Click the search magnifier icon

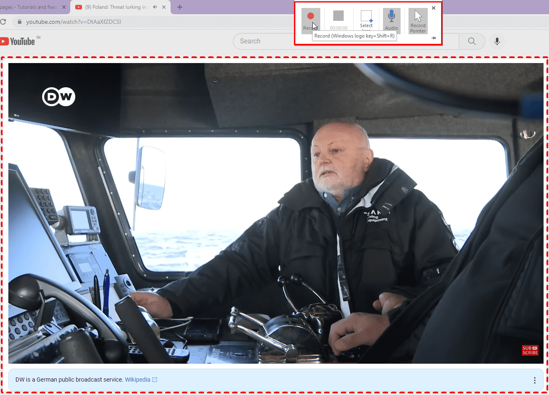pos(472,41)
